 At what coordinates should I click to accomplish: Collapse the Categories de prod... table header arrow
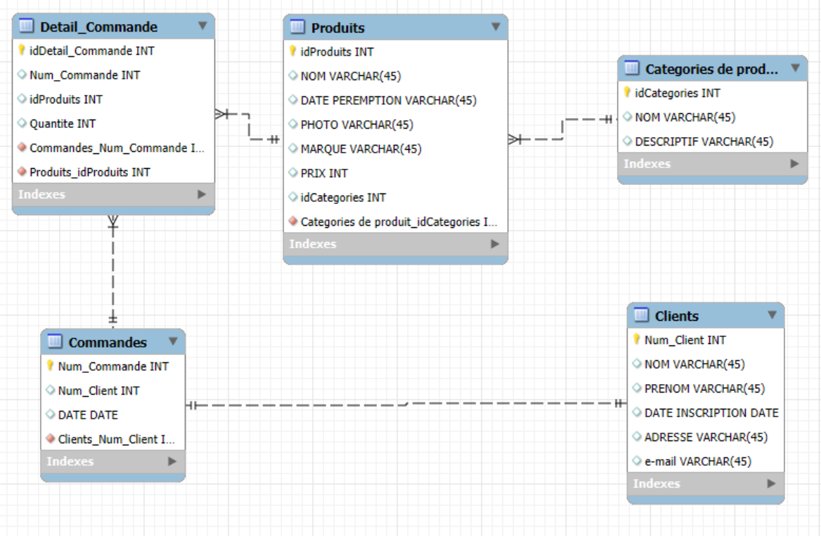(796, 68)
